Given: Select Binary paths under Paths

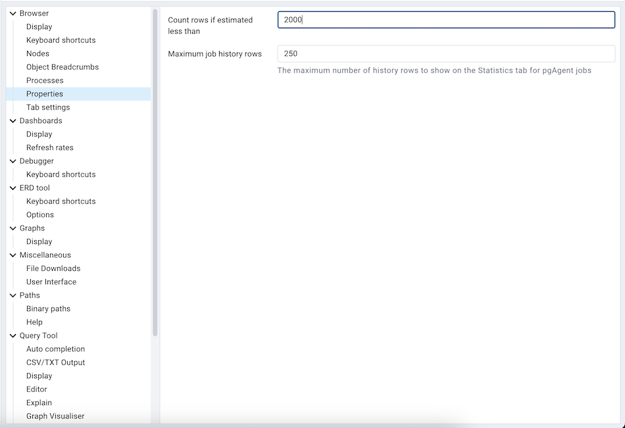Looking at the screenshot, I should tap(48, 308).
